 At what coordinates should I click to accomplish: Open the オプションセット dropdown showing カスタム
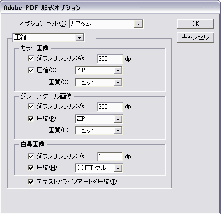click(106, 24)
